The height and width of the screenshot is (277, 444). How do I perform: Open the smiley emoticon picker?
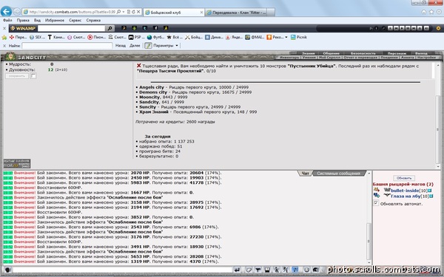[x=306, y=270]
